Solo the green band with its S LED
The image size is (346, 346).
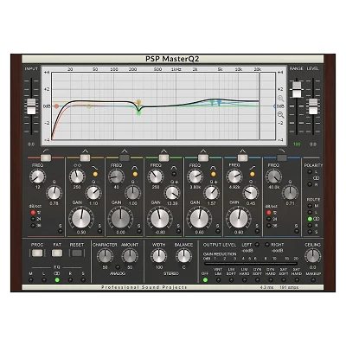pos(178,231)
